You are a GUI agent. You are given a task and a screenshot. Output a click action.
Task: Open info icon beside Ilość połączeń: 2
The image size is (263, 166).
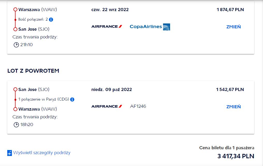(51, 20)
